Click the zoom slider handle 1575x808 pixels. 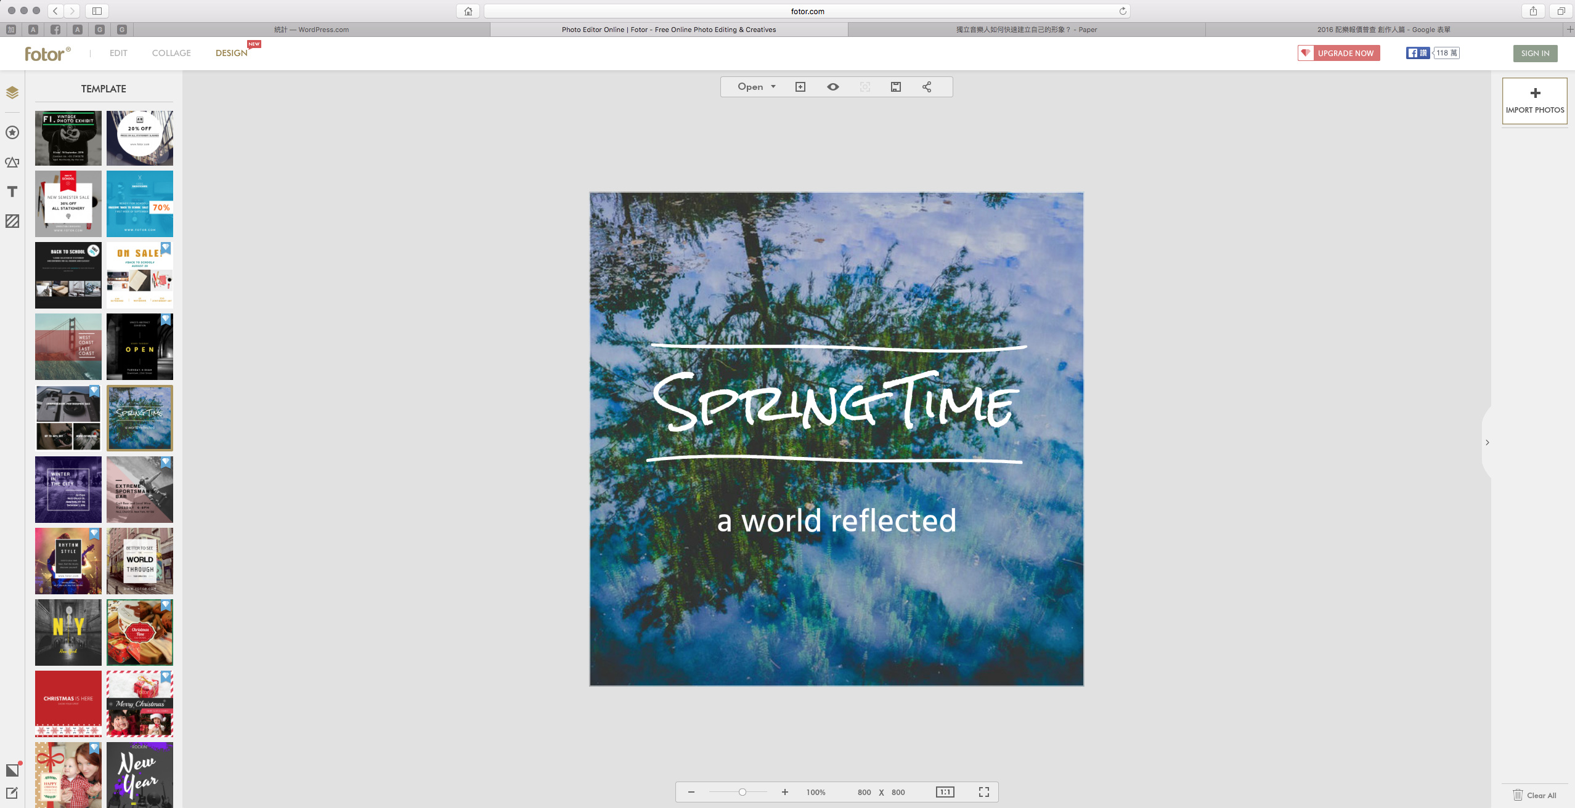coord(743,792)
